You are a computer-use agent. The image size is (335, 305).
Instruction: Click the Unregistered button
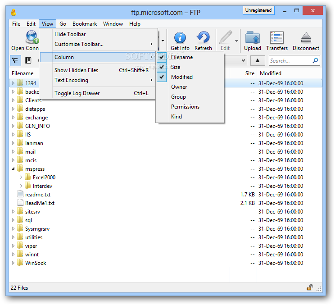tap(258, 10)
